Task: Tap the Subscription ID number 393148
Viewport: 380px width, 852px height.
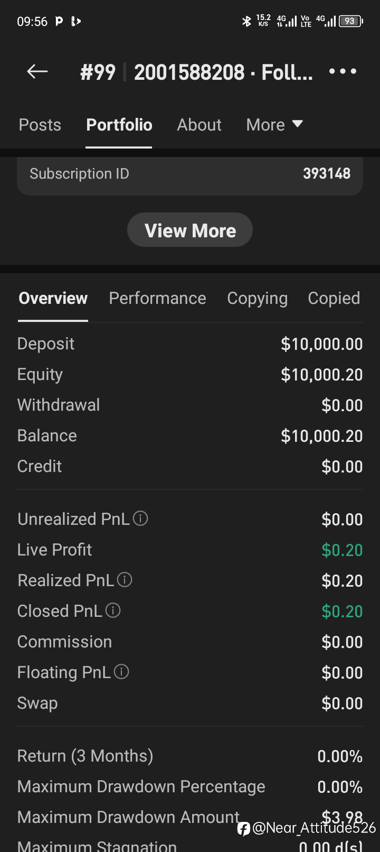Action: coord(327,173)
